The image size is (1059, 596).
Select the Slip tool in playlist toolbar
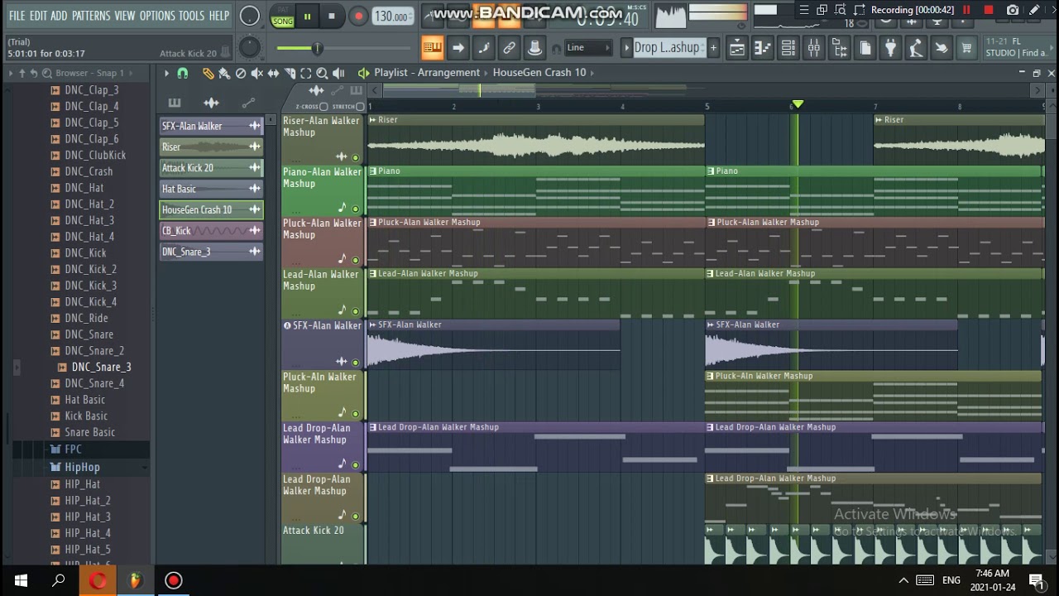click(x=273, y=73)
